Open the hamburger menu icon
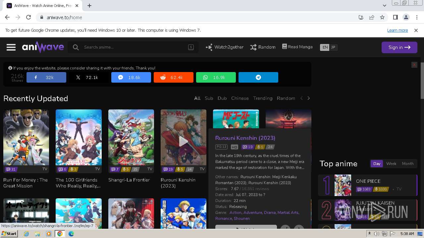Viewport: 424px width, 238px height. coord(11,47)
